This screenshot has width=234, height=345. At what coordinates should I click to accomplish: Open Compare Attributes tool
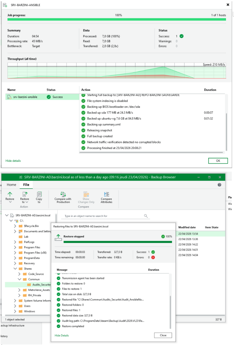pos(107,197)
